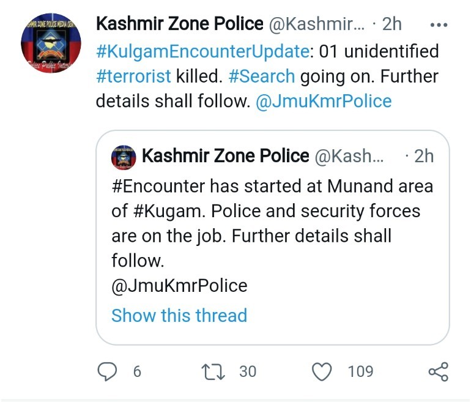Viewport: 471px width, 402px height.
Task: Open the three-dot more options menu
Action: point(439,25)
